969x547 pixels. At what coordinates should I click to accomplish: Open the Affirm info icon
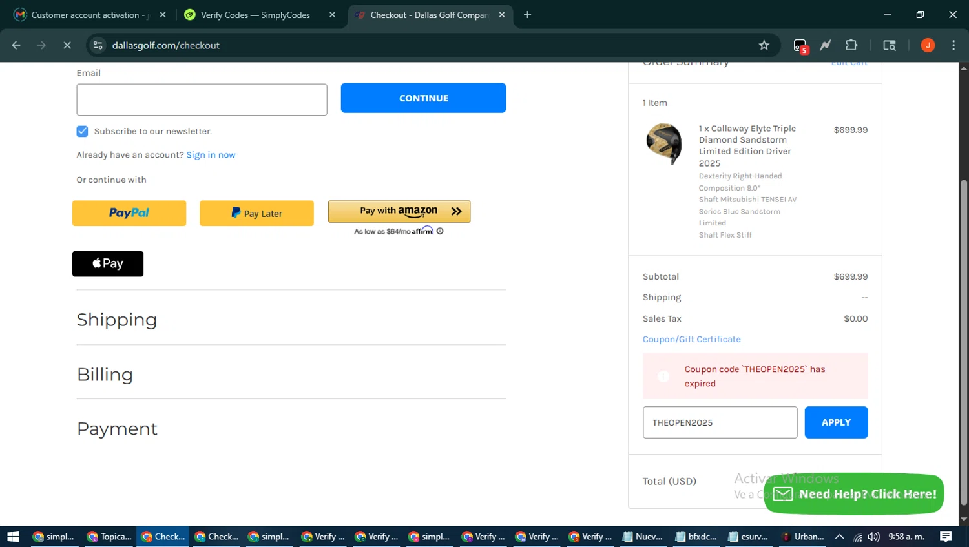[440, 231]
